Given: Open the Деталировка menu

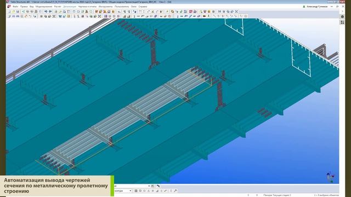Looking at the screenshot, I should pyautogui.click(x=70, y=7).
